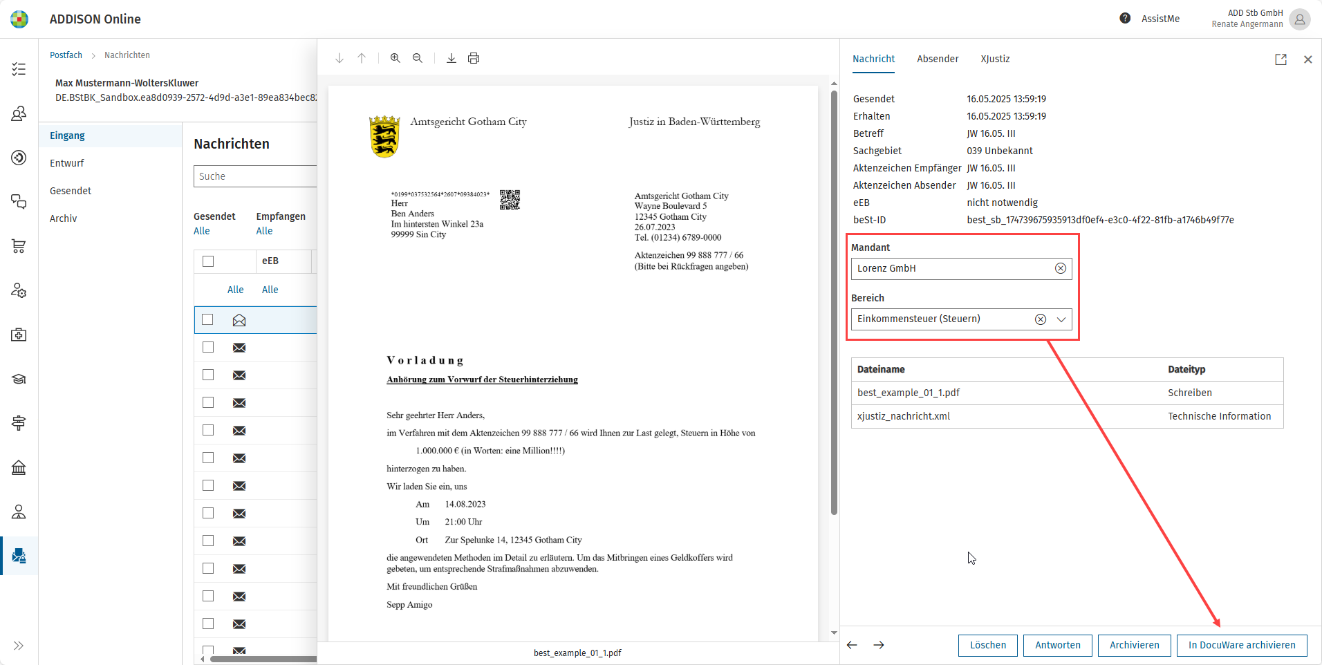Screen dimensions: 1322x665
Task: Open the eBB column Alle filter
Action: tap(270, 290)
